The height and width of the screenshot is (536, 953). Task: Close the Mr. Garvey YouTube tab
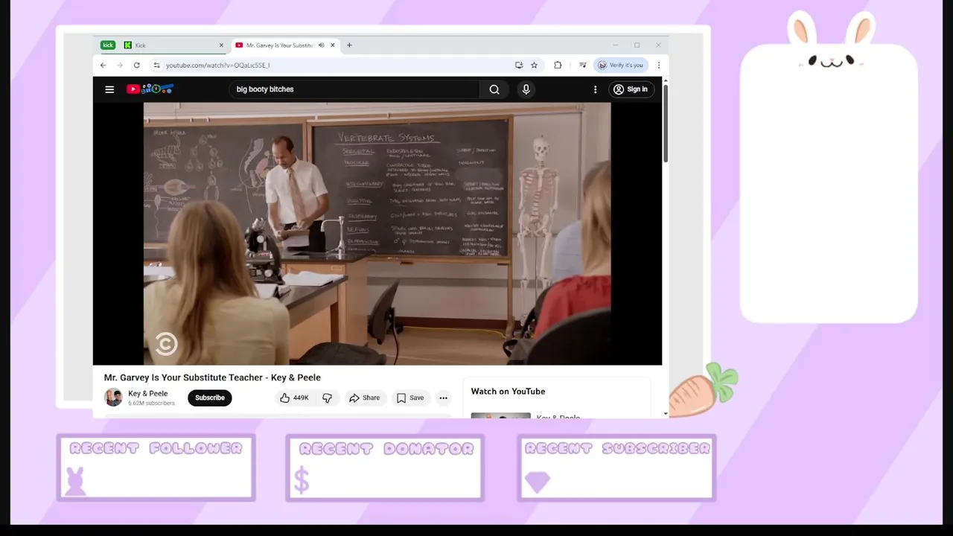point(333,45)
